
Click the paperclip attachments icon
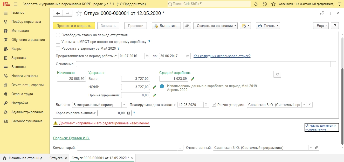187,26
